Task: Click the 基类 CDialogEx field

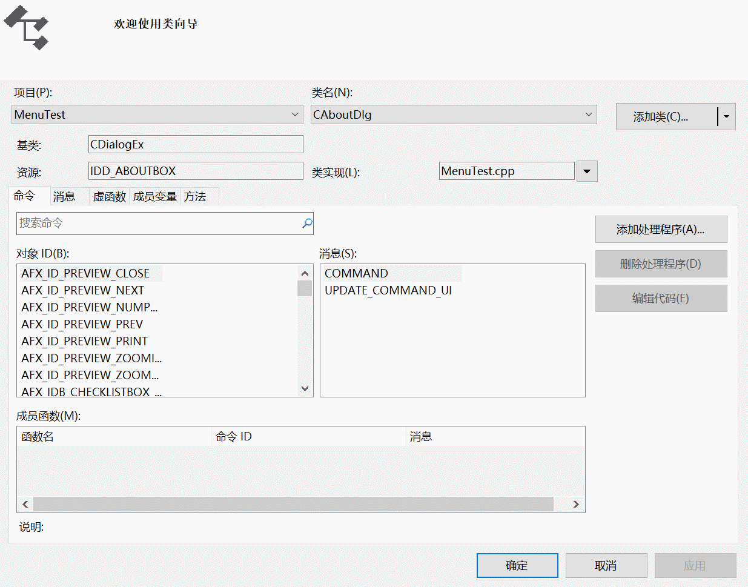Action: click(x=196, y=144)
